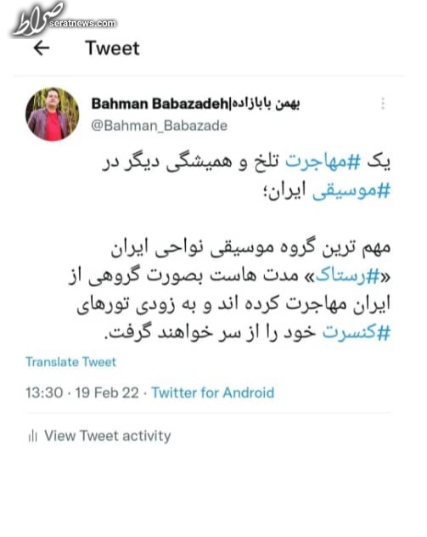Open the Twitter for Android source link
This screenshot has width=427, height=537.
click(213, 393)
